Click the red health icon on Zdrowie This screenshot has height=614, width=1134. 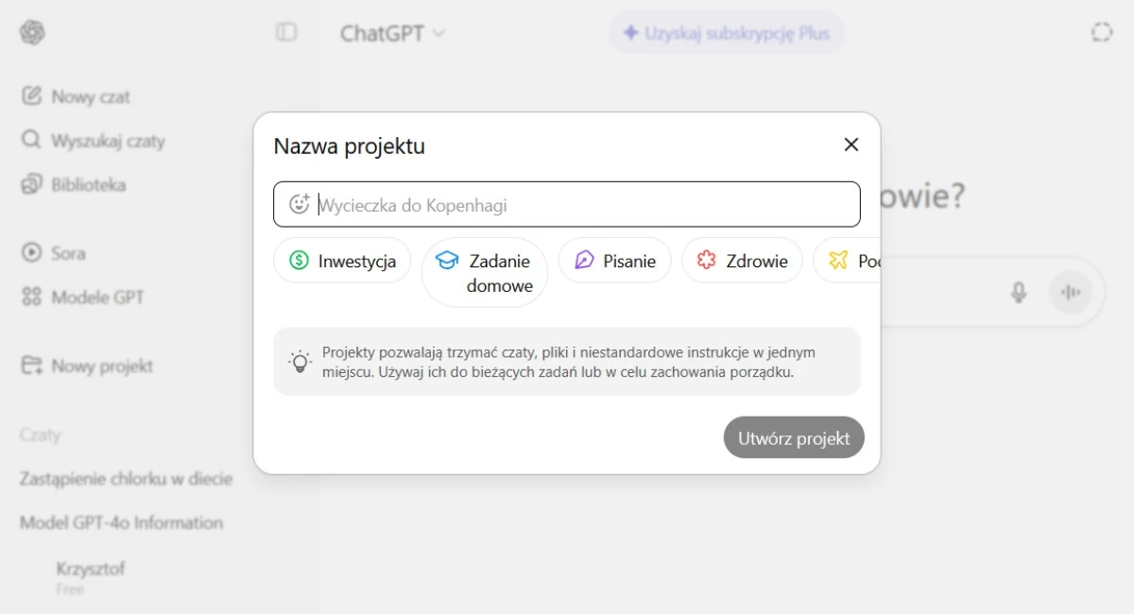point(707,261)
